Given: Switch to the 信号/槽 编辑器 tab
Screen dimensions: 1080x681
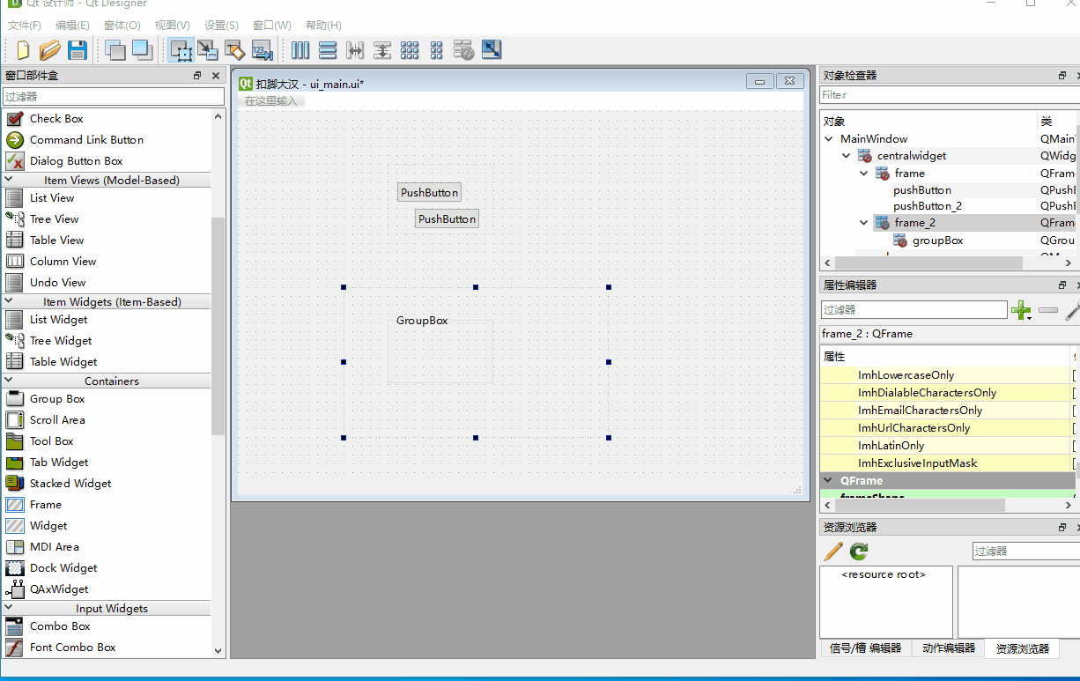Looking at the screenshot, I should click(865, 648).
